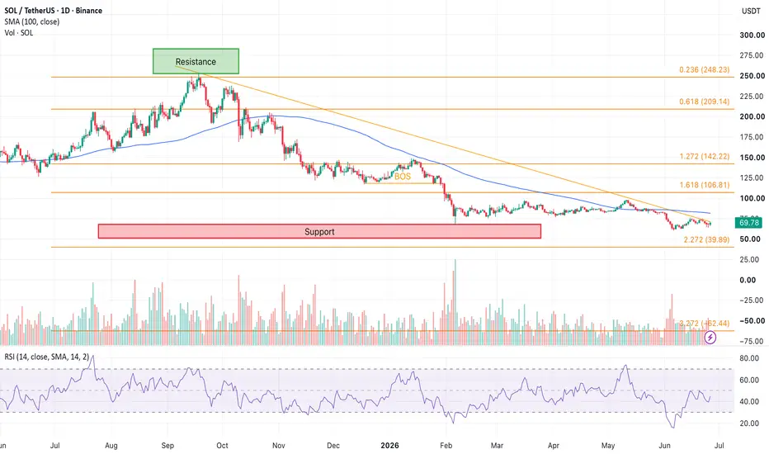Image resolution: width=769 pixels, height=454 pixels.
Task: Click the RSI axis value 80.00
Action: tap(749, 358)
